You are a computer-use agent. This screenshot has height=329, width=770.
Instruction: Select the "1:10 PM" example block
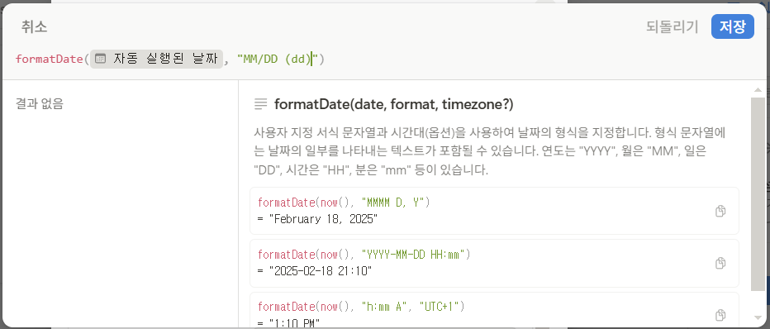coord(494,310)
